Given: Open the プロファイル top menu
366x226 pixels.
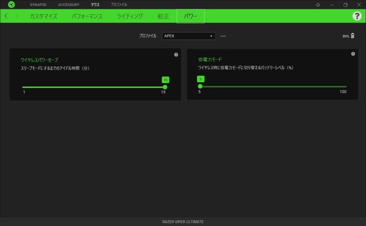Looking at the screenshot, I should coord(119,5).
